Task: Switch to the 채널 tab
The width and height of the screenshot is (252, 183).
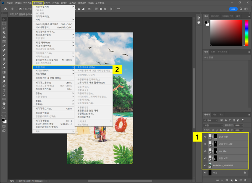Action: [x=215, y=115]
